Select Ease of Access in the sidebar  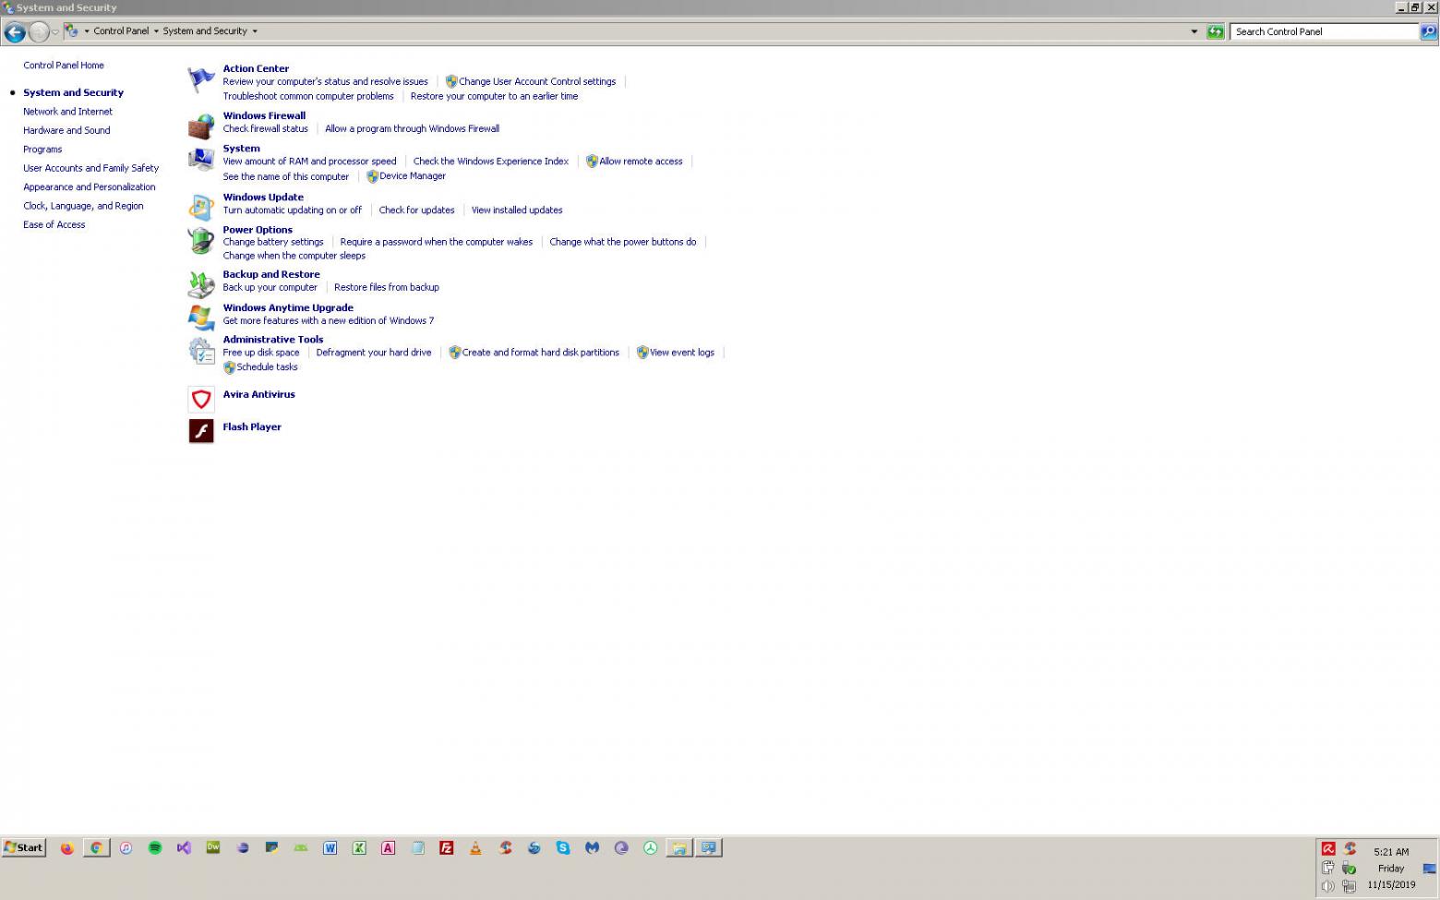click(x=54, y=225)
